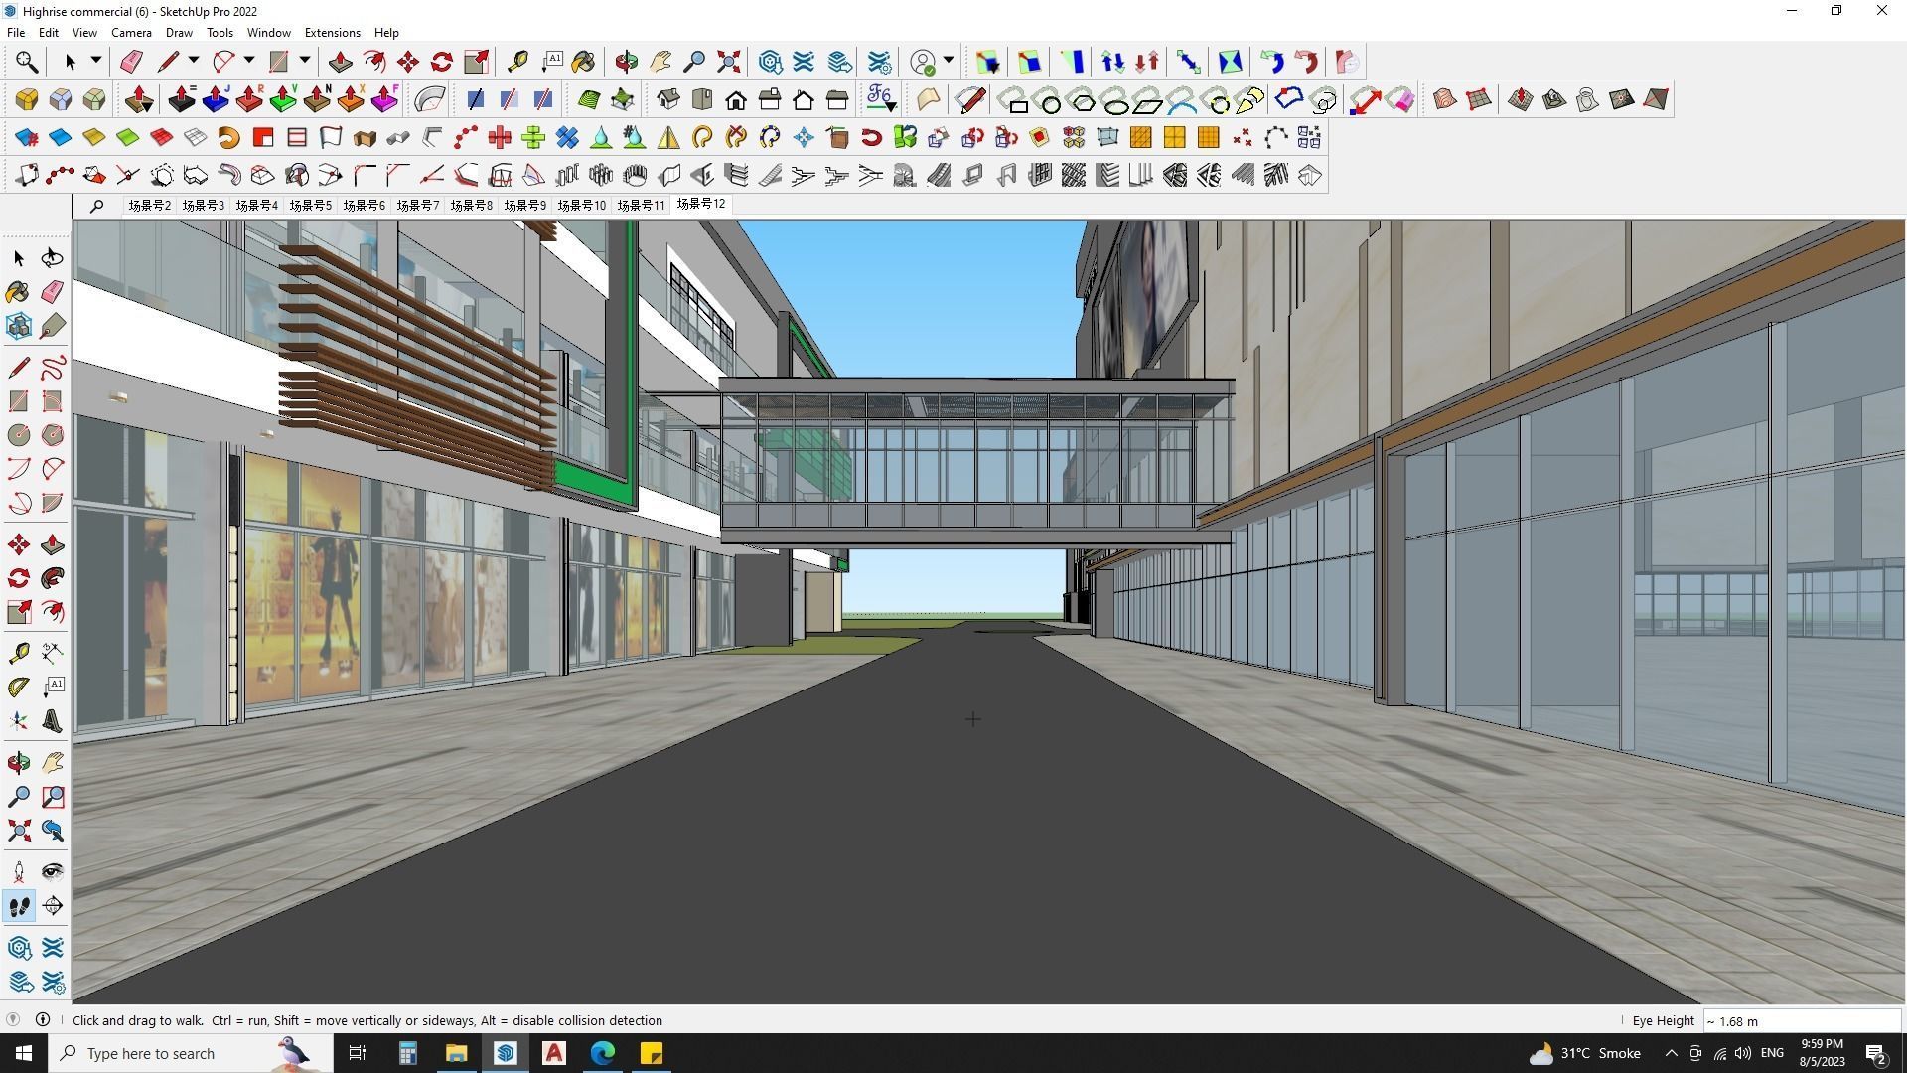Select the Rotate tool in top toolbar
This screenshot has width=1907, height=1073.
pyautogui.click(x=441, y=62)
